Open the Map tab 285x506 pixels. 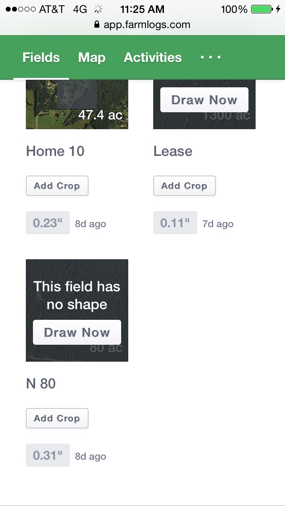tap(92, 57)
